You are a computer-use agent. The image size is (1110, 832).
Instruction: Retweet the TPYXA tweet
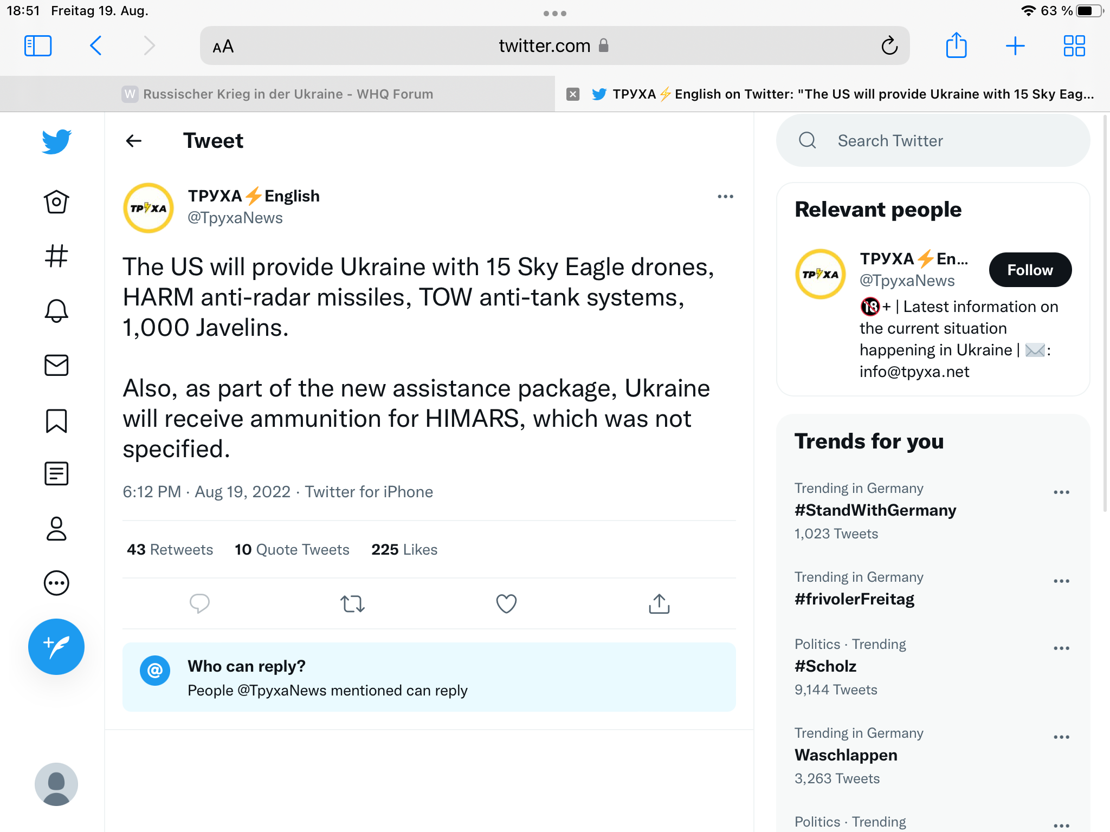click(352, 603)
